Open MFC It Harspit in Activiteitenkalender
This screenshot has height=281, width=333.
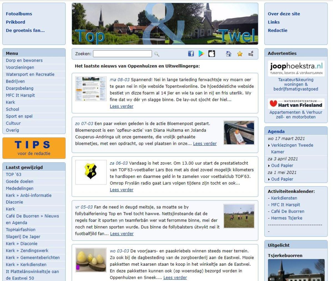pos(286,205)
